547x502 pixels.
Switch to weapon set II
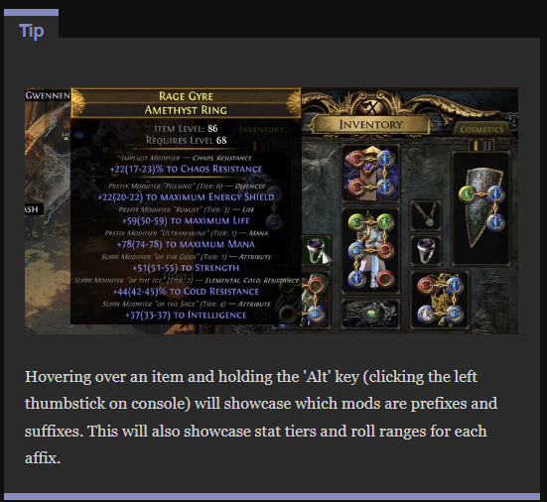(487, 146)
